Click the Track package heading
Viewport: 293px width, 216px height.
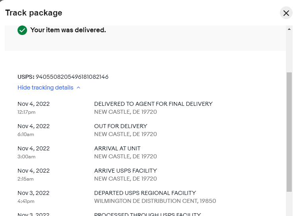[x=33, y=13]
